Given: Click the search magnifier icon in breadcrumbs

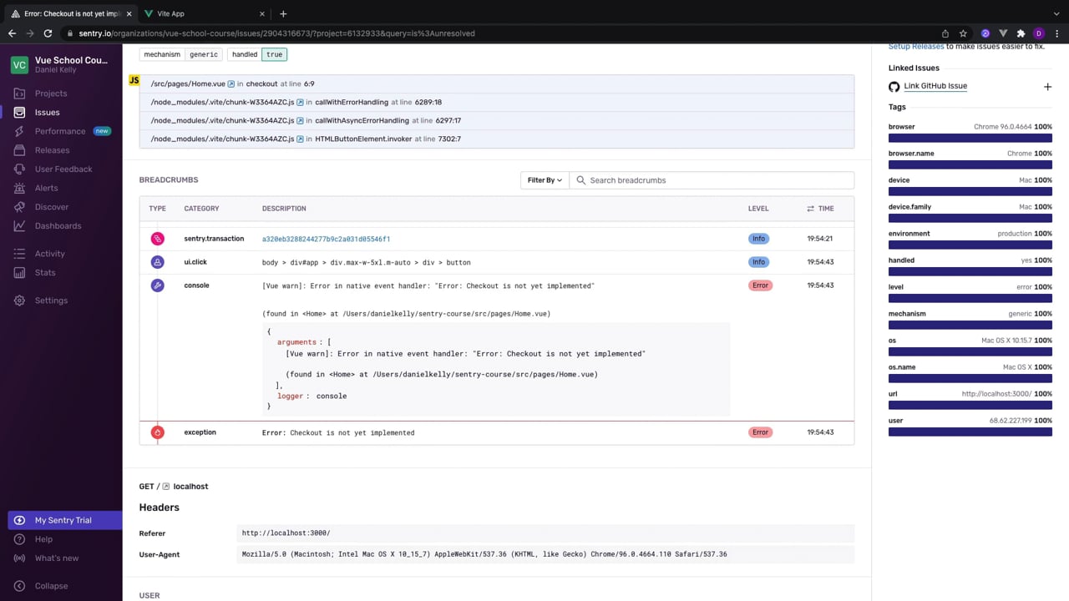Looking at the screenshot, I should click(581, 180).
